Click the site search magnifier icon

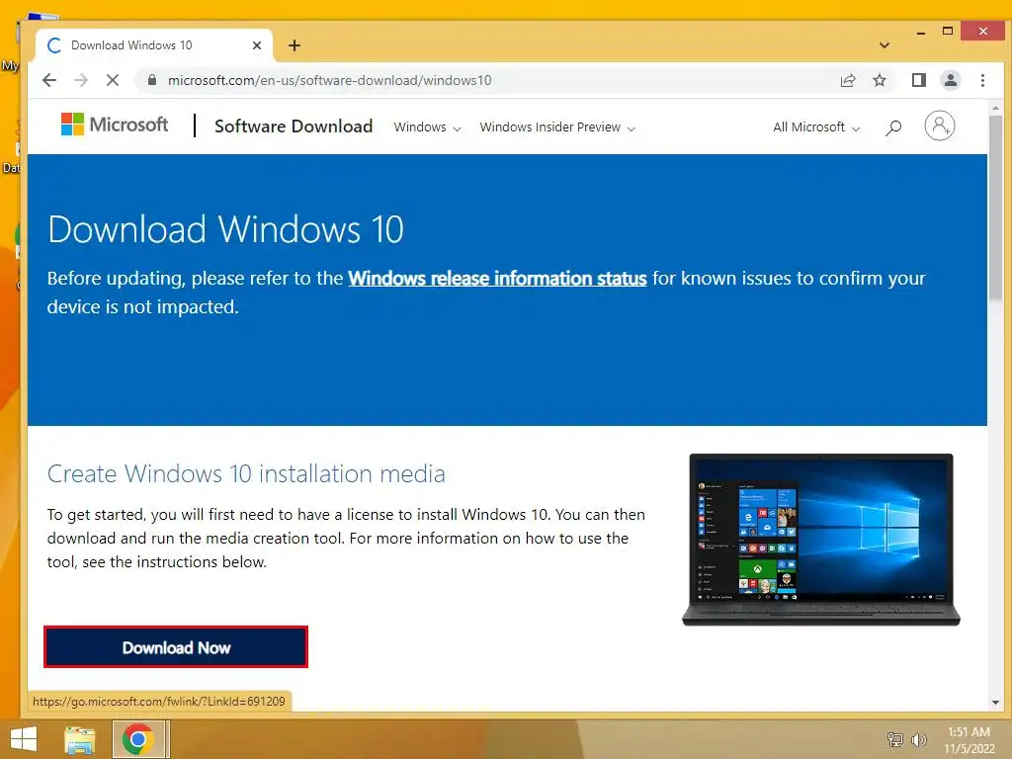tap(893, 127)
